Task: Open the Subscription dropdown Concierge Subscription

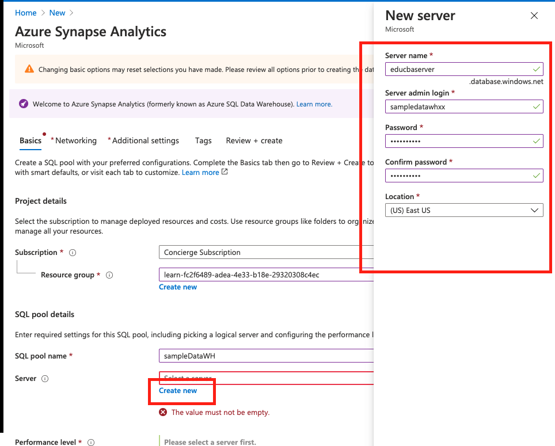Action: pyautogui.click(x=266, y=252)
